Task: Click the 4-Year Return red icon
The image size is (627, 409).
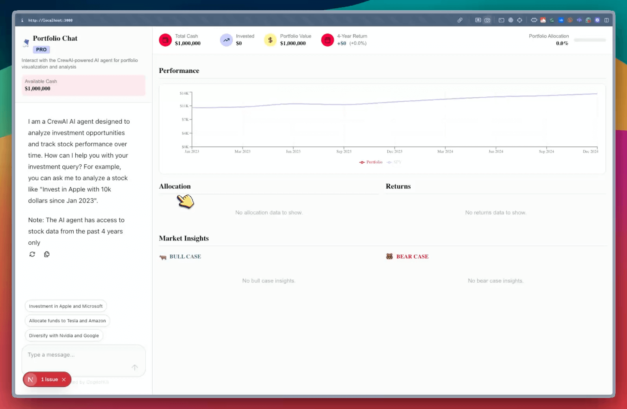Action: pyautogui.click(x=327, y=40)
